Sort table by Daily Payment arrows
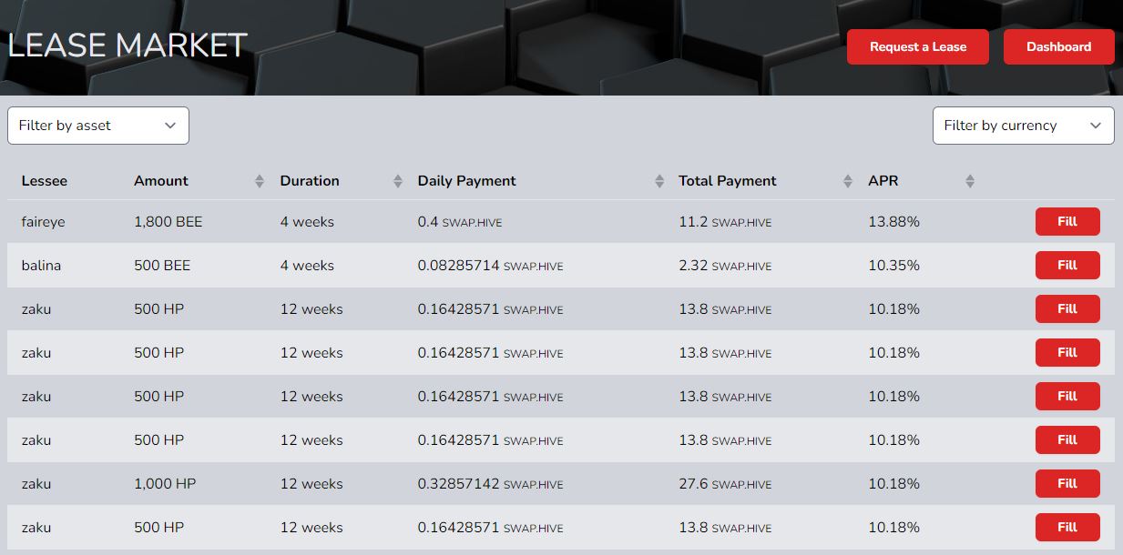1123x555 pixels. (659, 181)
